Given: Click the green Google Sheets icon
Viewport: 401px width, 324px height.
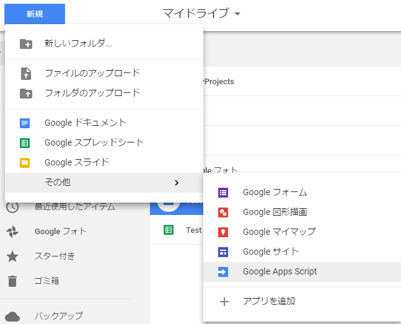Looking at the screenshot, I should coord(25,143).
